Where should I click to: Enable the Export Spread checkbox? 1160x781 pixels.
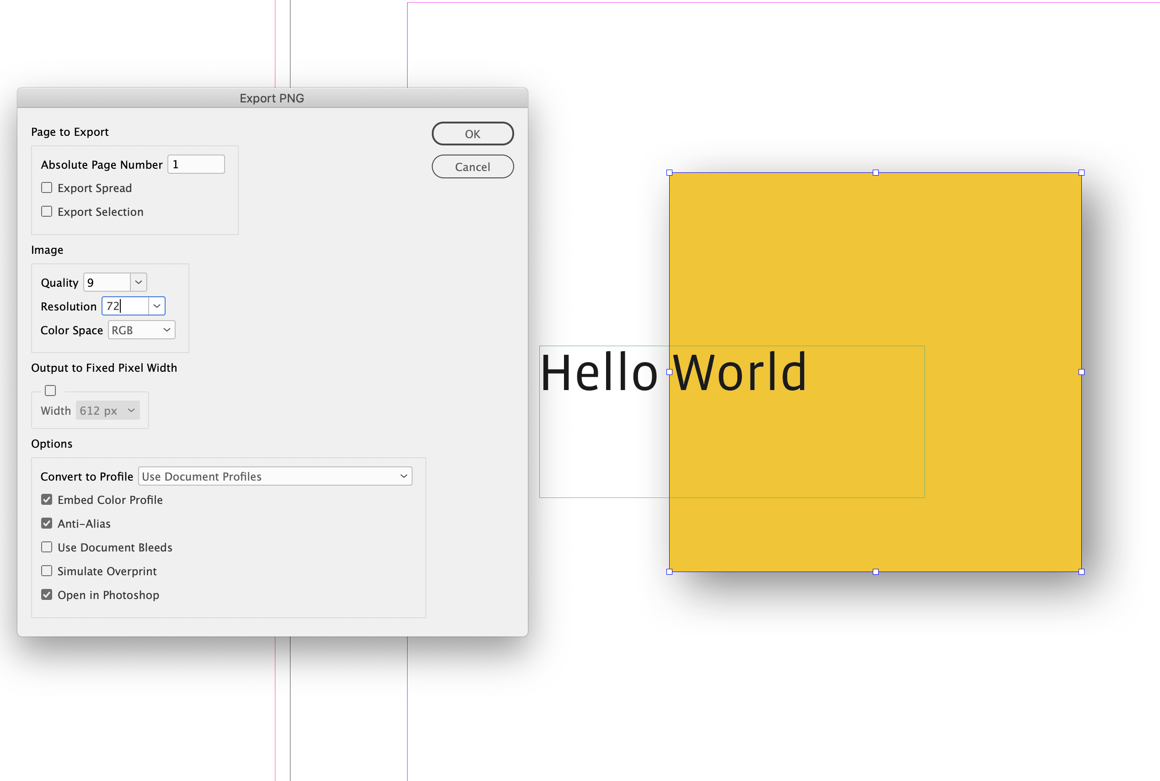[46, 187]
